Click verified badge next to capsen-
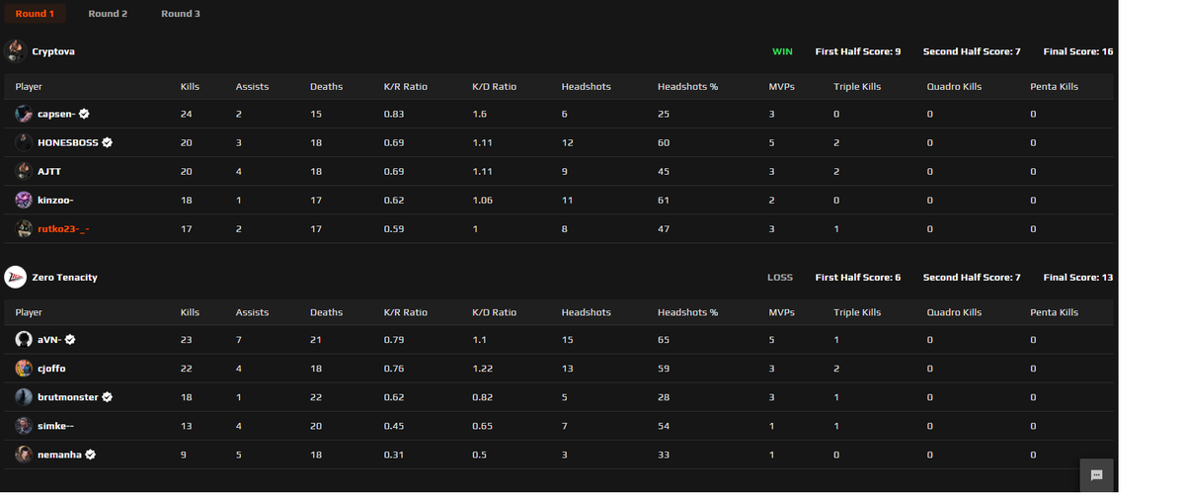Image resolution: width=1185 pixels, height=500 pixels. tap(85, 115)
